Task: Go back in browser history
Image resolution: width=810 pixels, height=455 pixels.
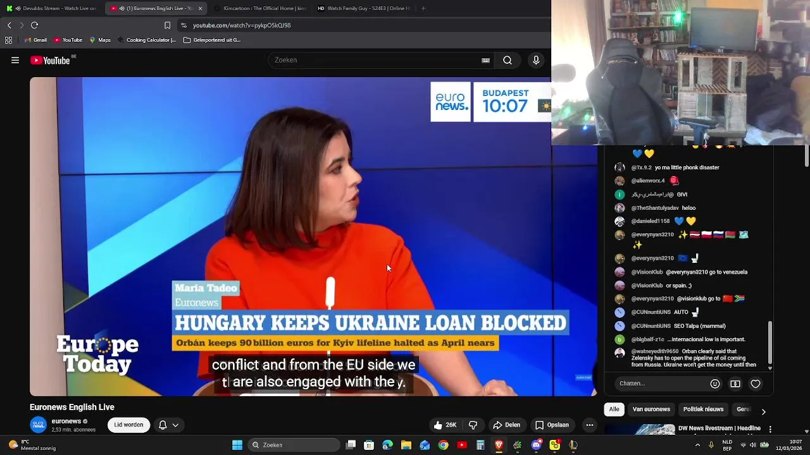Action: (x=9, y=25)
